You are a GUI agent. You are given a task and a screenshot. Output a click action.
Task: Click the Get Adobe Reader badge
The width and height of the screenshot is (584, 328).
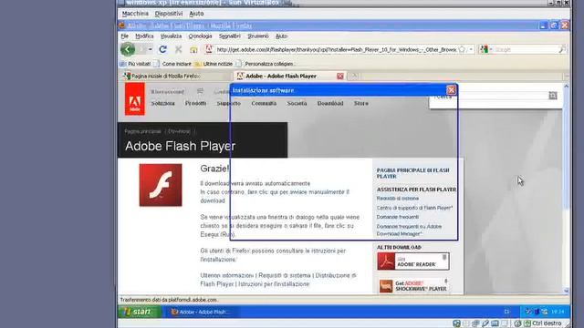point(413,261)
